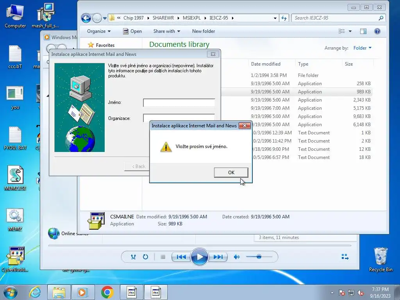Image resolution: width=400 pixels, height=300 pixels.
Task: Close the name warning message box
Action: coord(245,125)
